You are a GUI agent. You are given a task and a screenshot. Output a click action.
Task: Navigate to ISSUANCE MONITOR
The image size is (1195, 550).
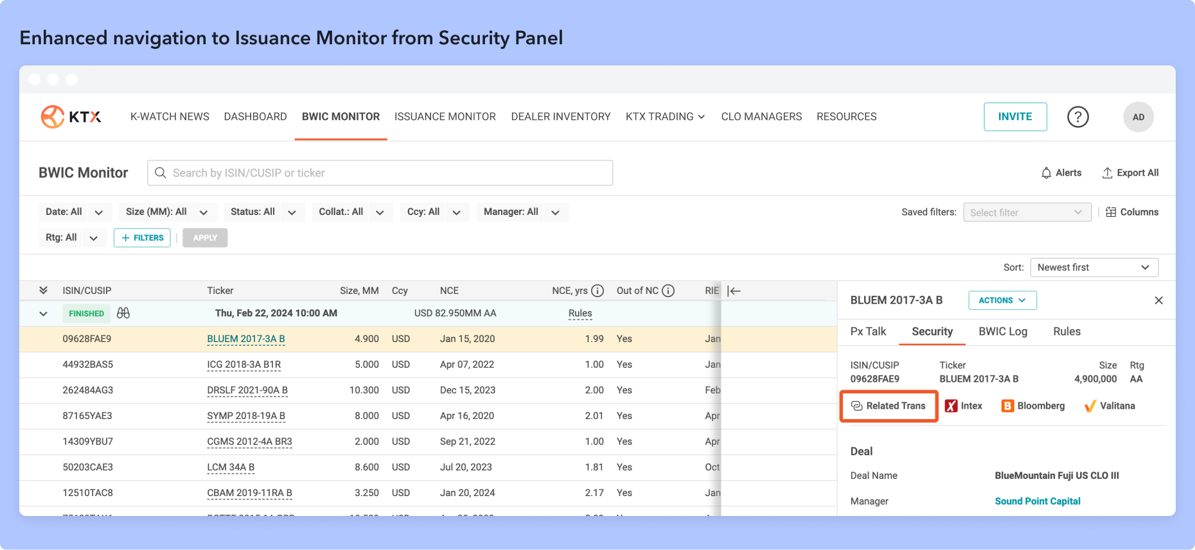coord(445,117)
